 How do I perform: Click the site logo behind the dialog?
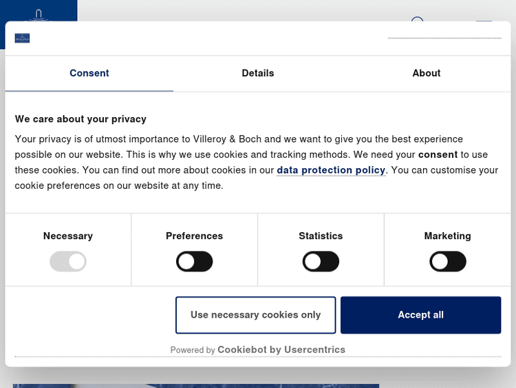(x=39, y=12)
